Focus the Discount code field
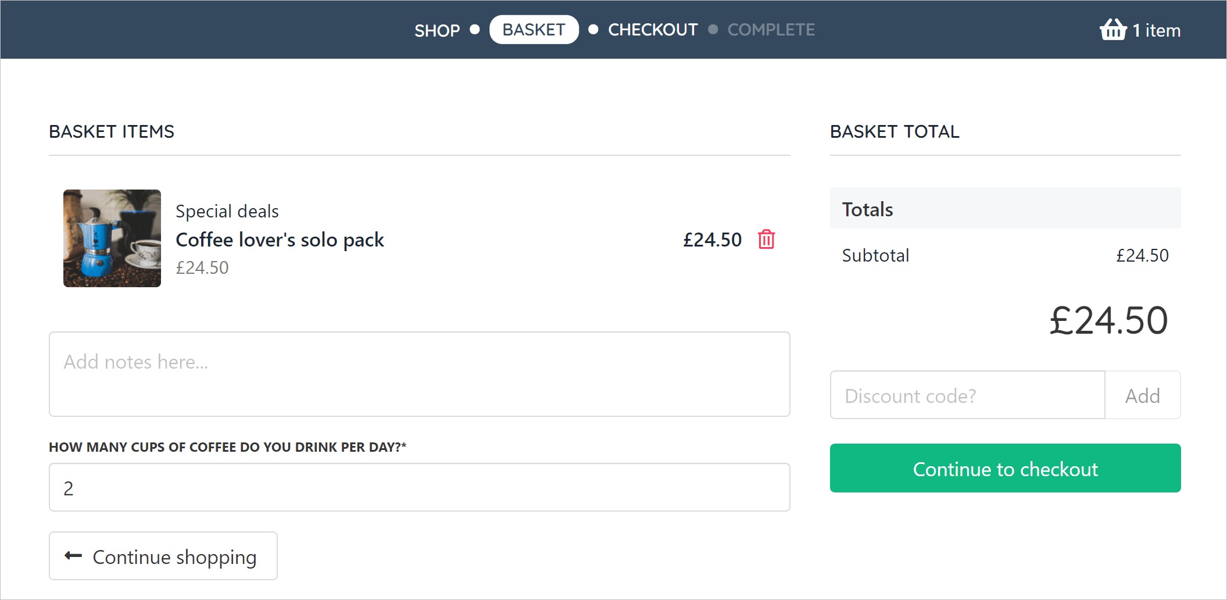 (x=967, y=395)
